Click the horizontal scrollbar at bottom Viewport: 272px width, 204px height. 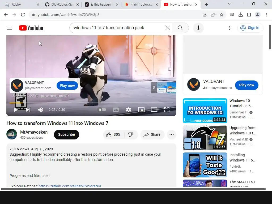pyautogui.click(x=133, y=189)
